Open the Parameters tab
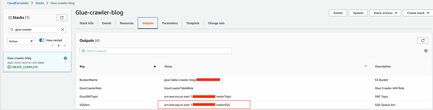The height and width of the screenshot is (110, 433). (x=170, y=23)
